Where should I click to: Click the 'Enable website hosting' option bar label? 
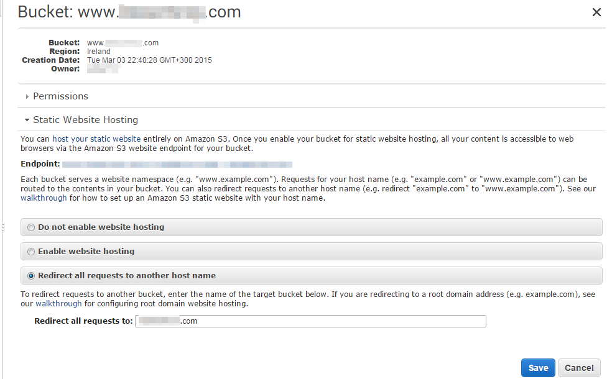(x=86, y=252)
